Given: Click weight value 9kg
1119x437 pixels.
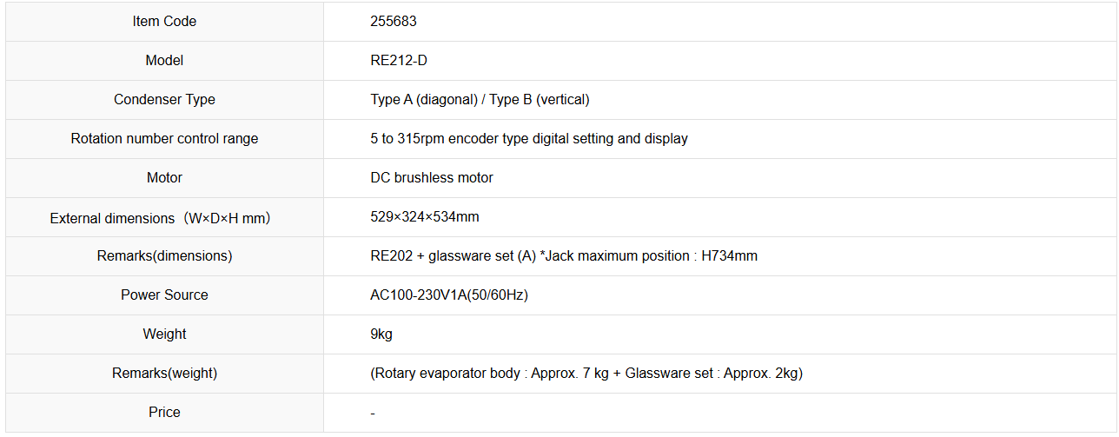Looking at the screenshot, I should (381, 334).
